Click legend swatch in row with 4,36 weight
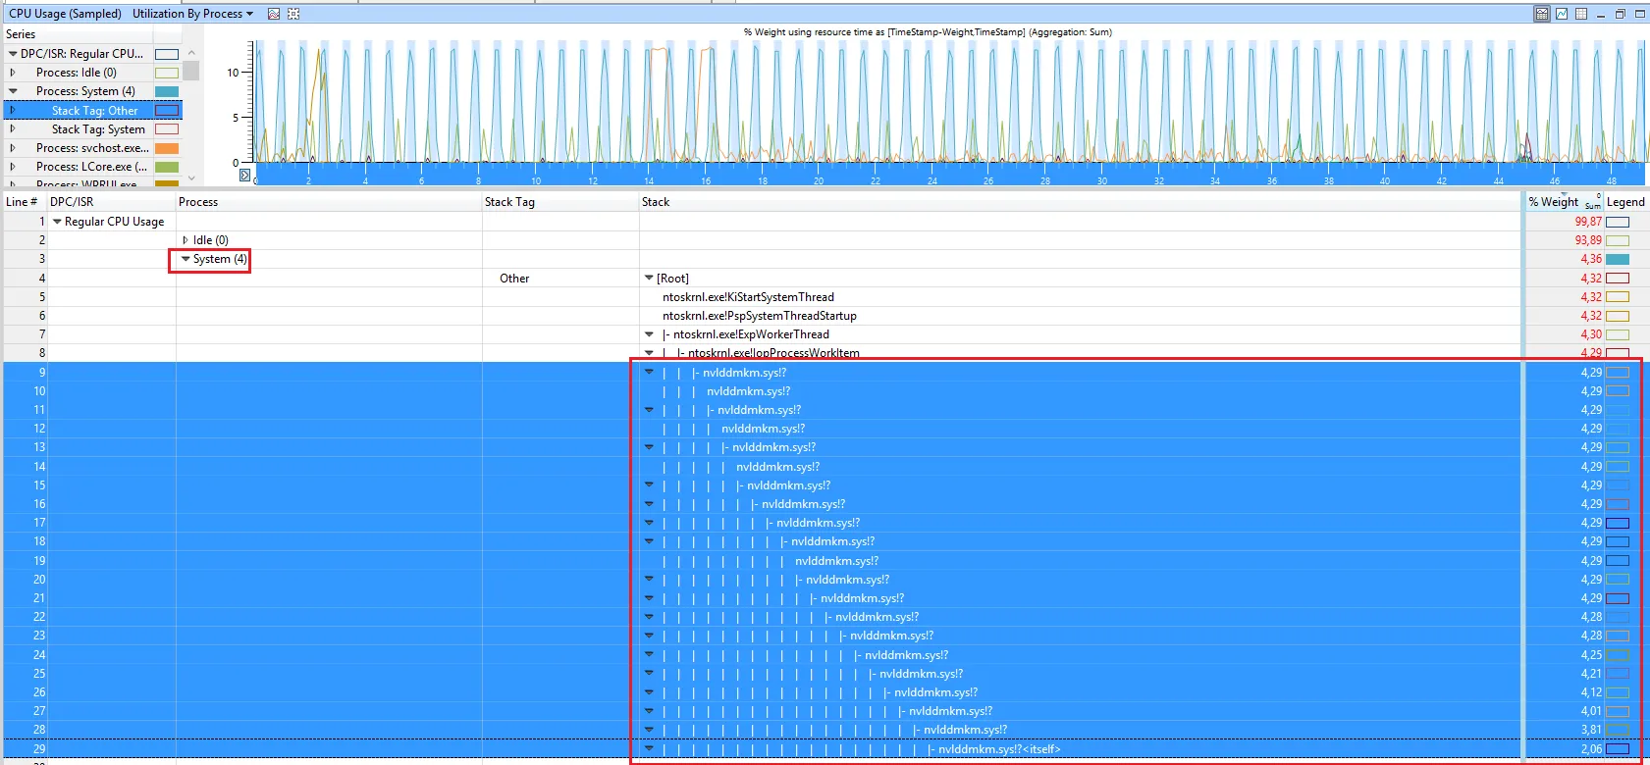The height and width of the screenshot is (765, 1650). [x=1618, y=259]
